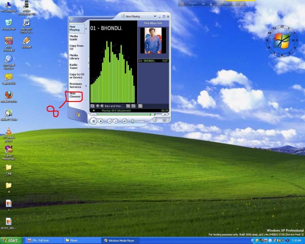Open Yahoo! Messenger shortcut

pyautogui.click(x=9, y=153)
